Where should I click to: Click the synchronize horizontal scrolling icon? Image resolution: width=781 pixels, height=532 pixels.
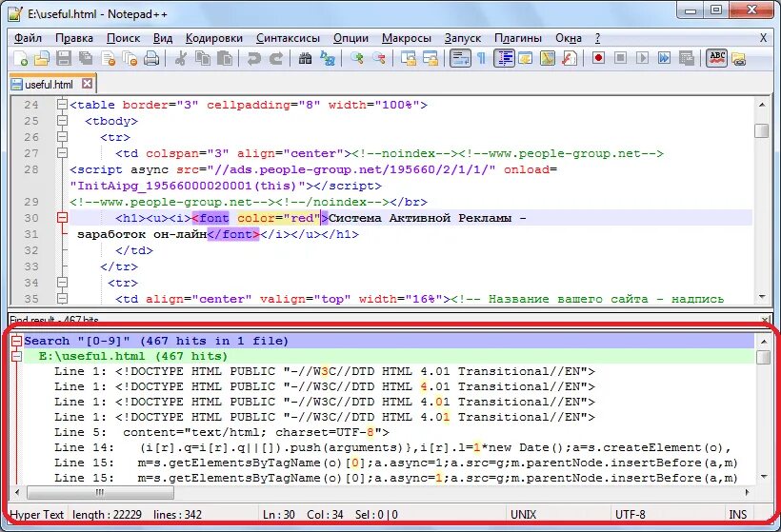pyautogui.click(x=431, y=59)
